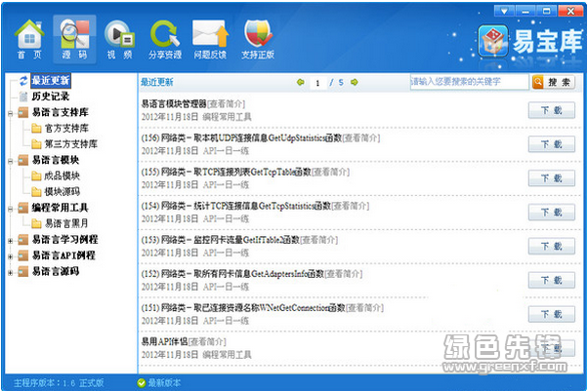Viewport: 588px width, 391px height.
Task: Expand the 易语言API例程 tree node
Action: 11,256
